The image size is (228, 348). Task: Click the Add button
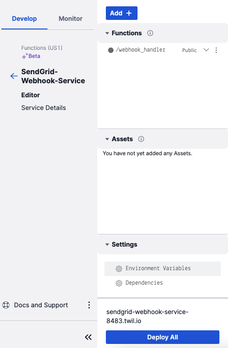pyautogui.click(x=122, y=13)
